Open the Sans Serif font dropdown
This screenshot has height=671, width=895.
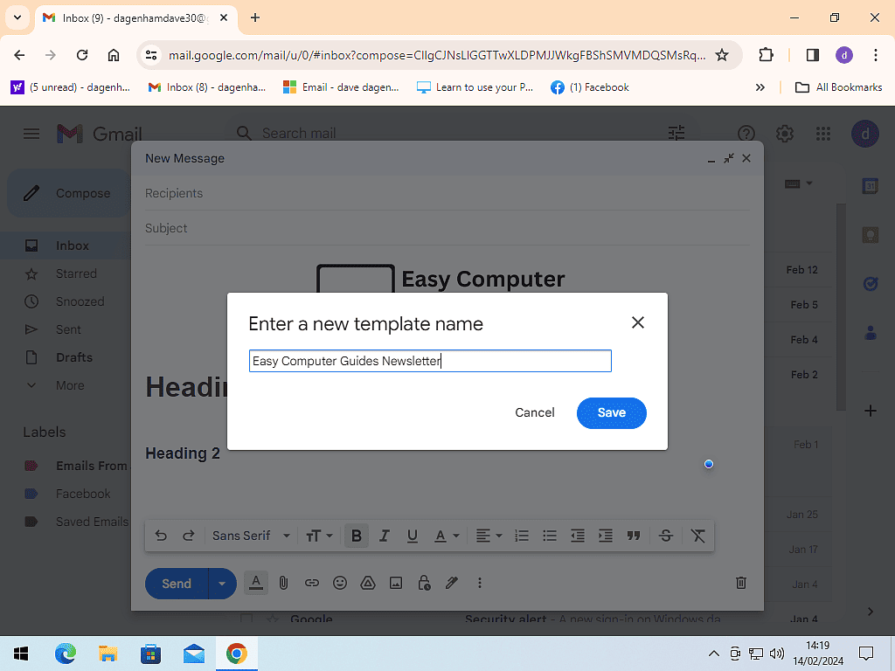tap(250, 536)
